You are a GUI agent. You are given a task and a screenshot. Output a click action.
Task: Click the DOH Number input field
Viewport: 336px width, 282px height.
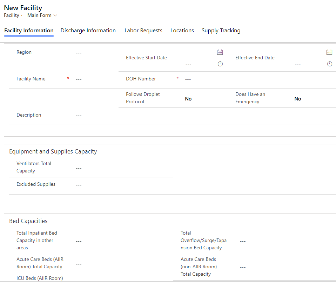[x=259, y=79]
